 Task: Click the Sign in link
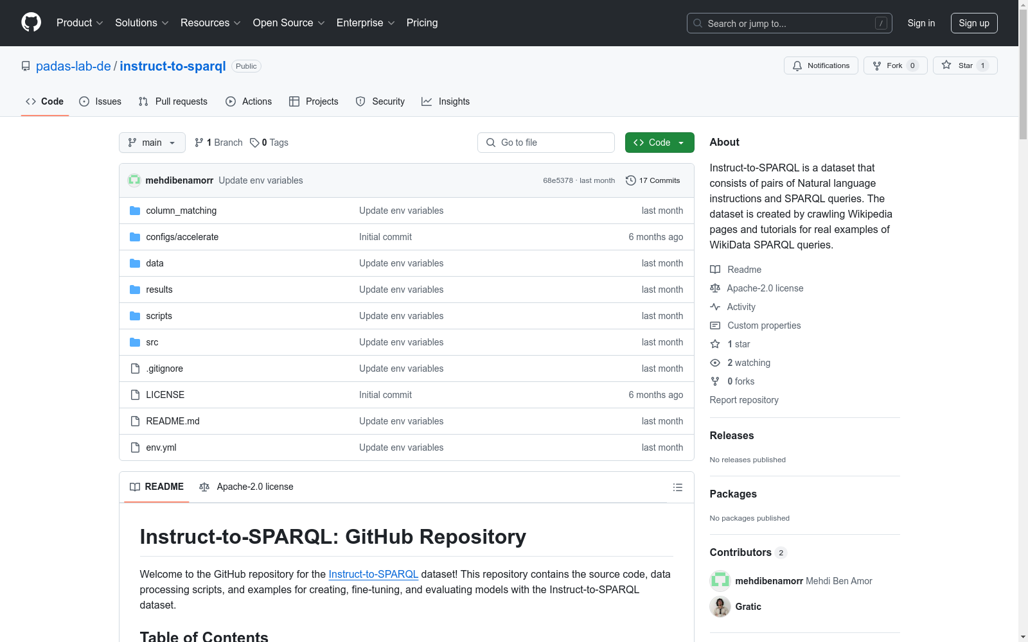pos(921,23)
